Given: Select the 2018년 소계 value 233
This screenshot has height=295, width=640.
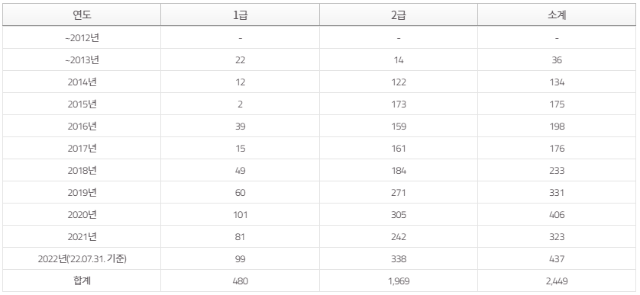Looking at the screenshot, I should pos(557,170).
